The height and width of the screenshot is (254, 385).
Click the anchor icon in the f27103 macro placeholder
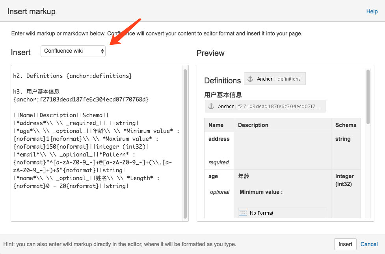point(212,106)
